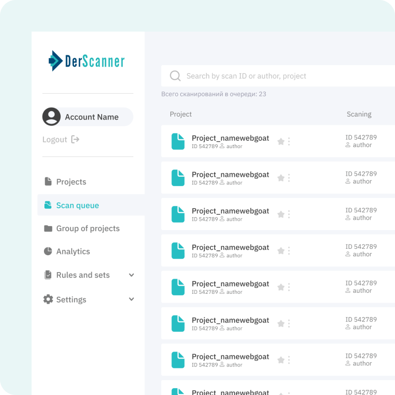Click the Scan queue clock icon
This screenshot has width=395, height=395.
pyautogui.click(x=47, y=205)
